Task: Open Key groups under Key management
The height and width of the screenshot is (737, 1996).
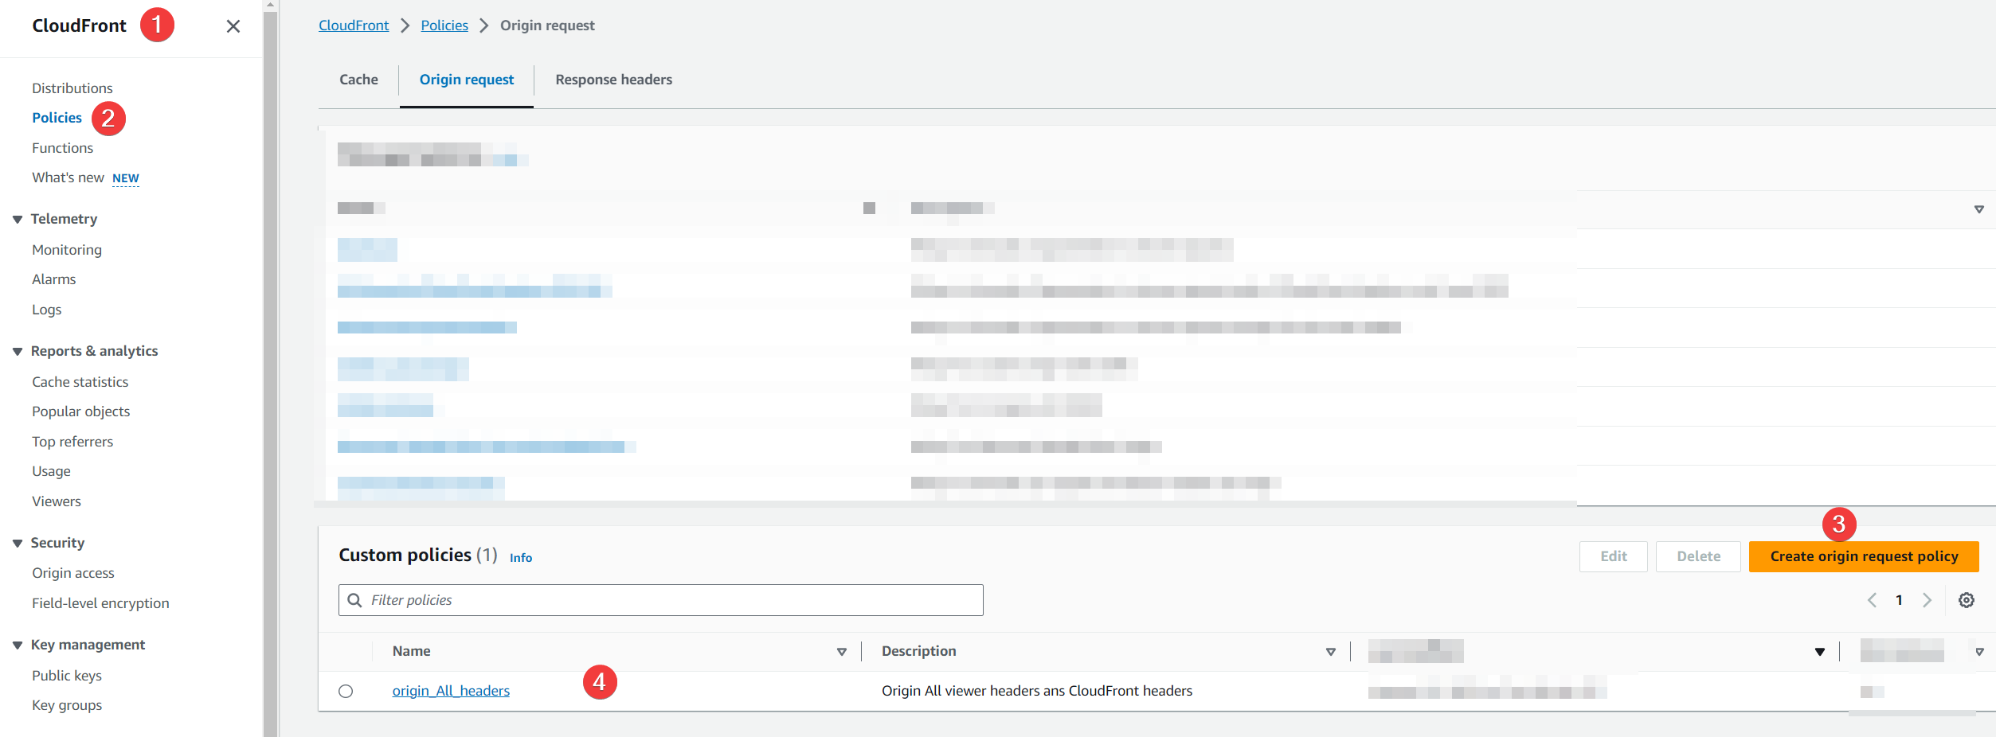Action: coord(67,705)
